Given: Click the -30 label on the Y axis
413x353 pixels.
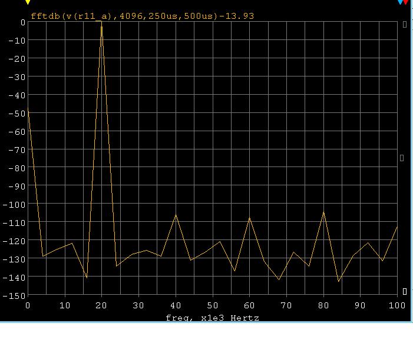Looking at the screenshot, I should click(17, 77).
